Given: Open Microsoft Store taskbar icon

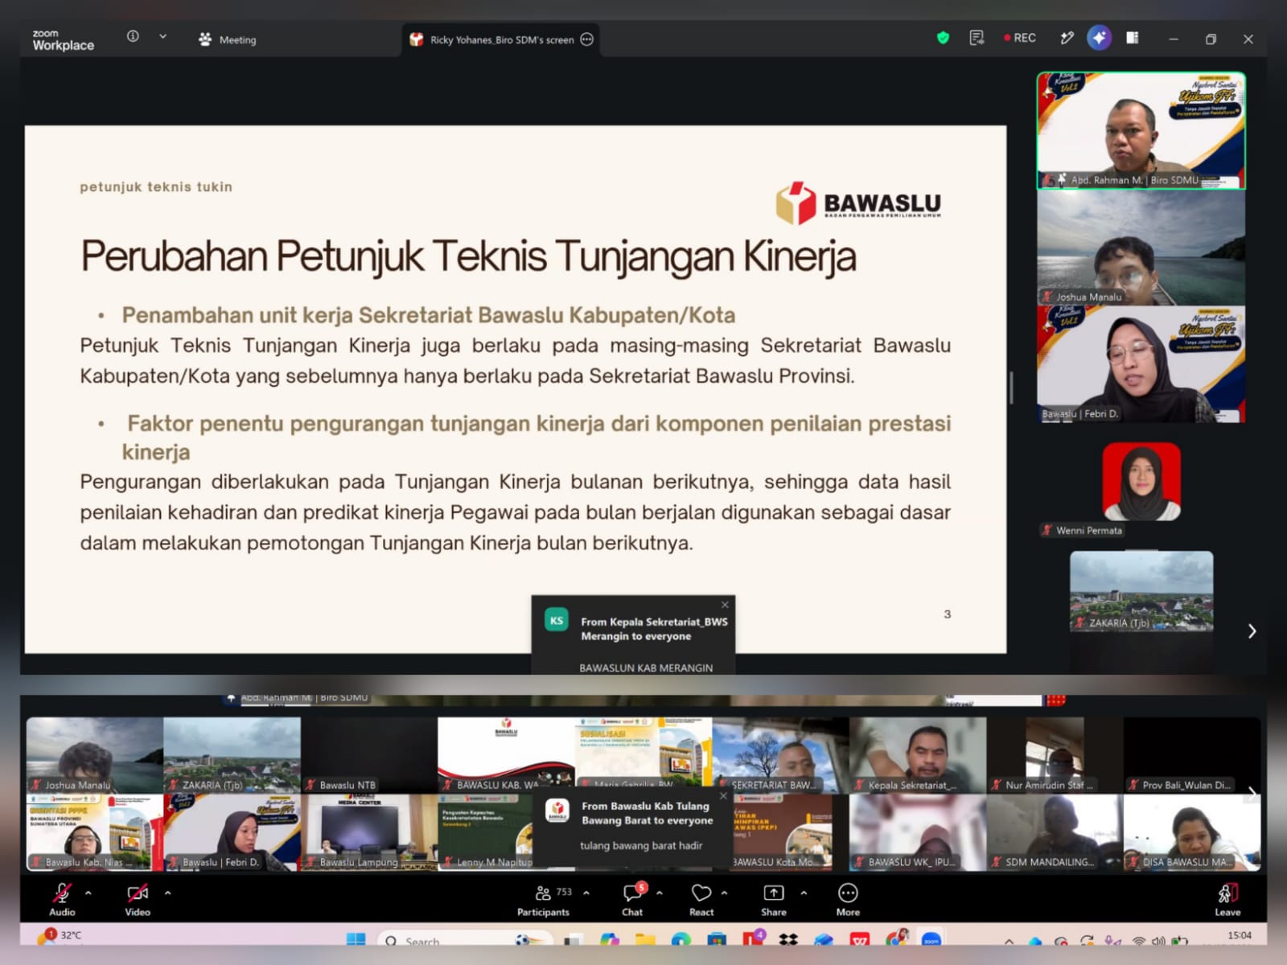Looking at the screenshot, I should pyautogui.click(x=716, y=939).
